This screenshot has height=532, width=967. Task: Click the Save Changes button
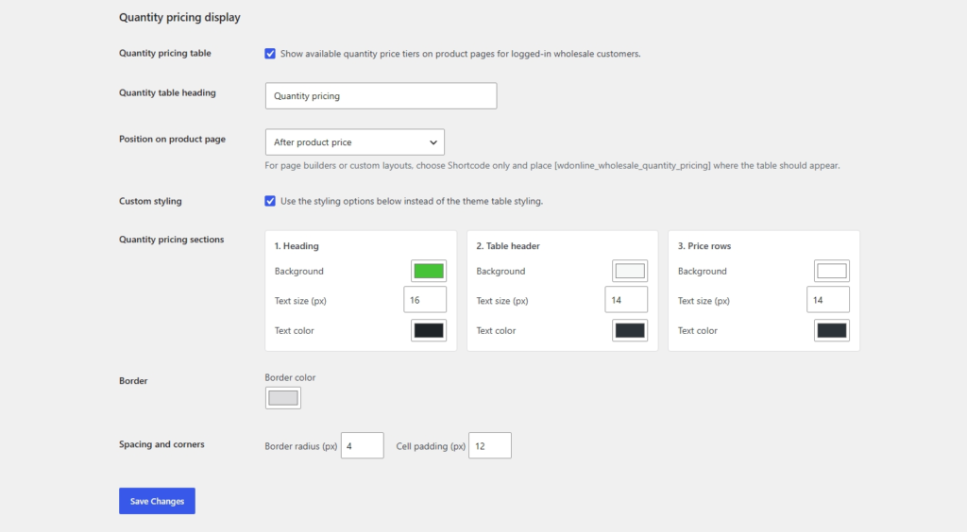tap(158, 501)
